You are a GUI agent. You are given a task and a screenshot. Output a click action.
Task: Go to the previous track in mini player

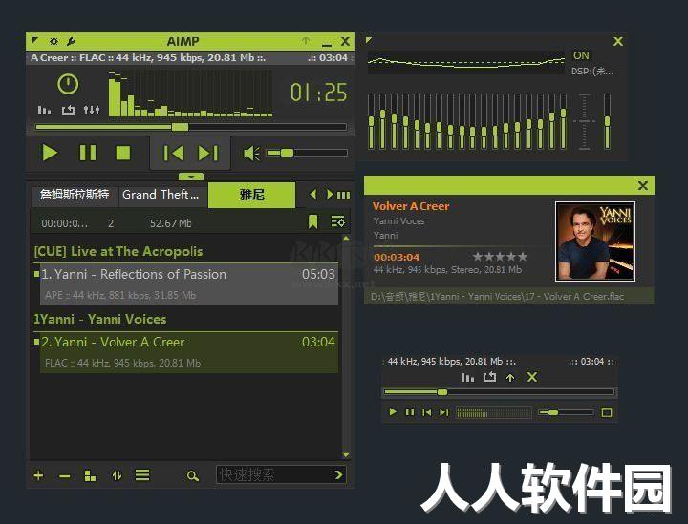coord(426,412)
